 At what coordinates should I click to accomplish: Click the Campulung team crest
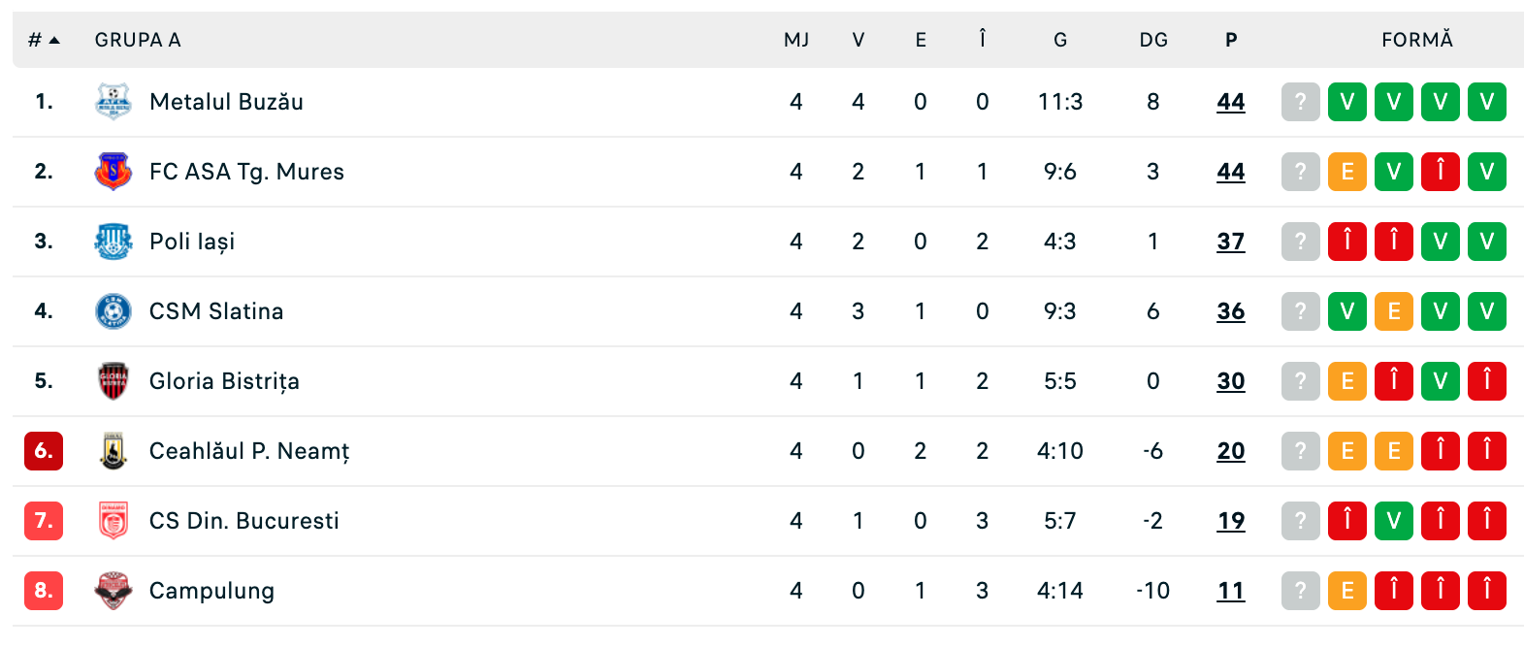coord(113,591)
